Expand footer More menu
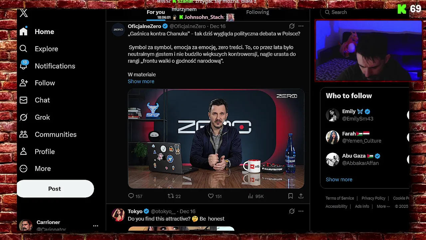This screenshot has height=240, width=426. point(383,206)
